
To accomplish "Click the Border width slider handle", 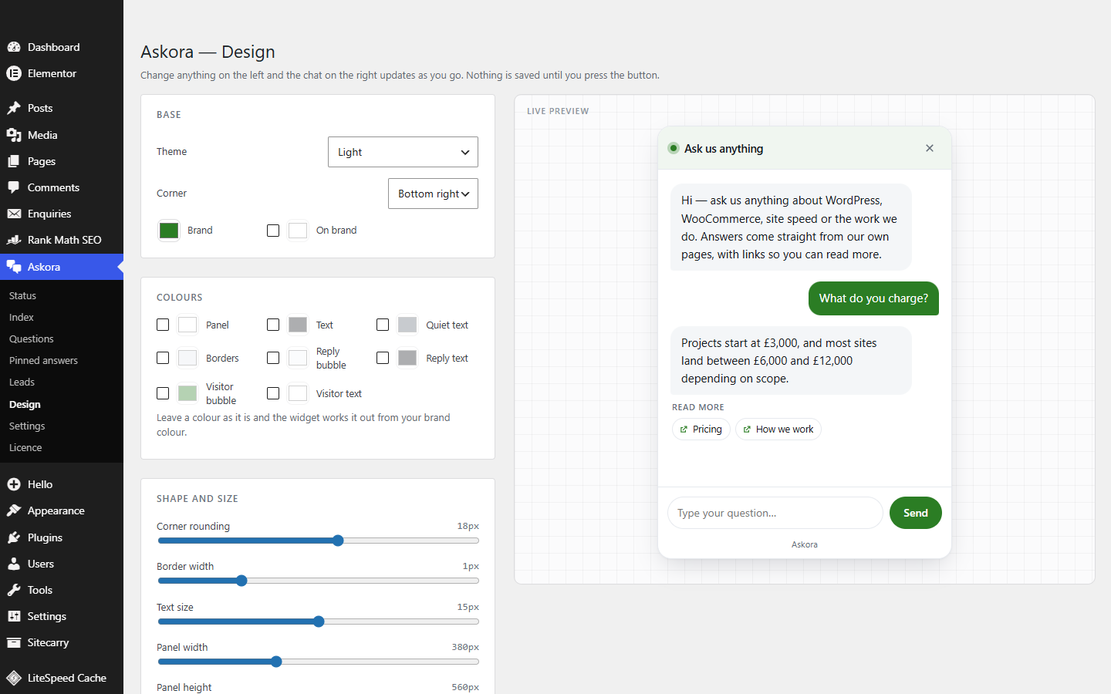I will (241, 581).
